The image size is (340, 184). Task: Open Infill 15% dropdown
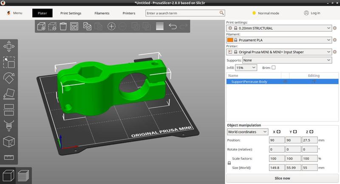246,68
